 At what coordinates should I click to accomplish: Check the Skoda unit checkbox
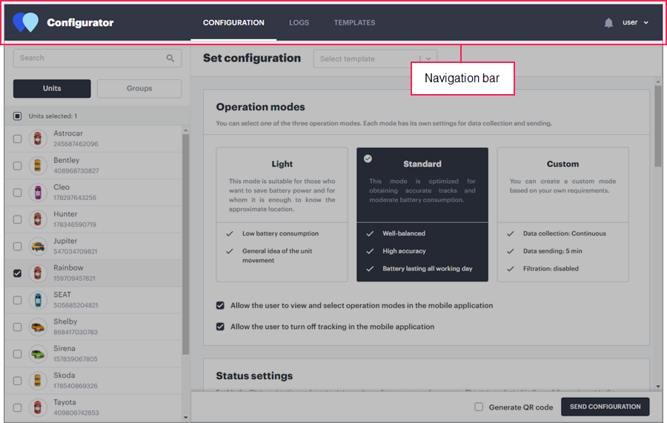coord(18,381)
